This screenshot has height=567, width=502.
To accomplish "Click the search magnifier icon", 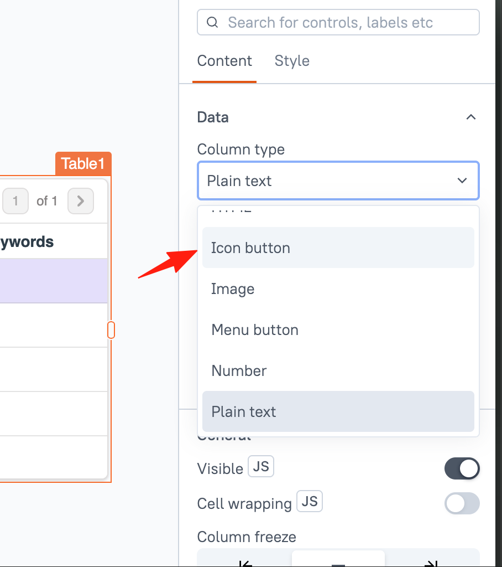I will (x=212, y=22).
